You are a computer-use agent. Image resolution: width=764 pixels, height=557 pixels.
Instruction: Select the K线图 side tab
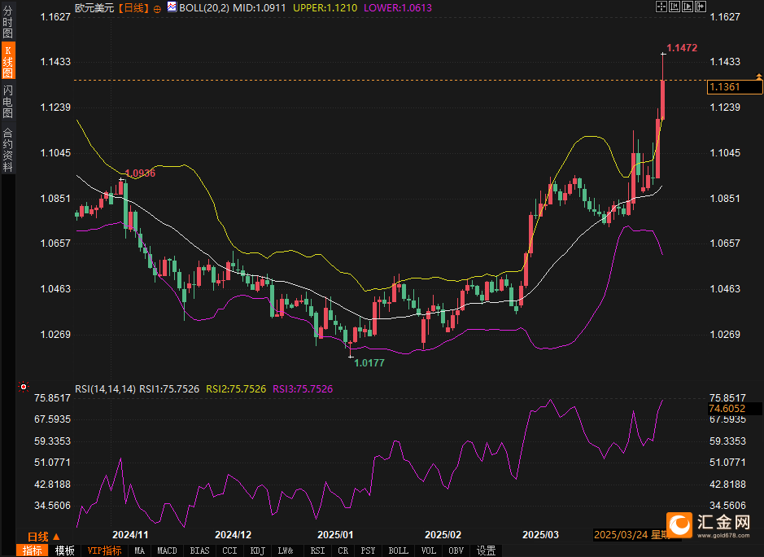point(8,60)
